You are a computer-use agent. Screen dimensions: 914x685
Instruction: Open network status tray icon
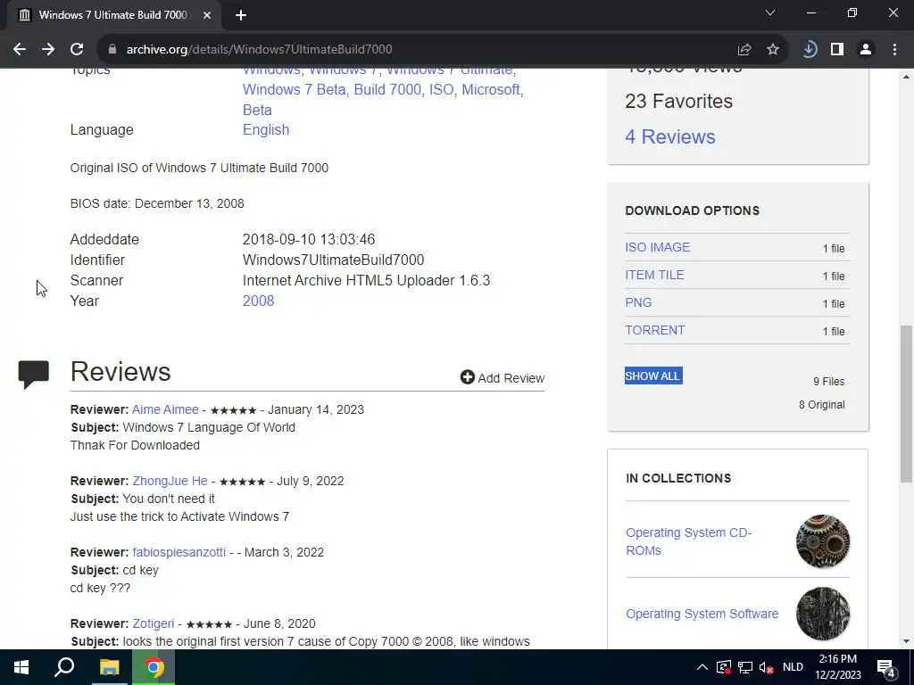point(745,667)
